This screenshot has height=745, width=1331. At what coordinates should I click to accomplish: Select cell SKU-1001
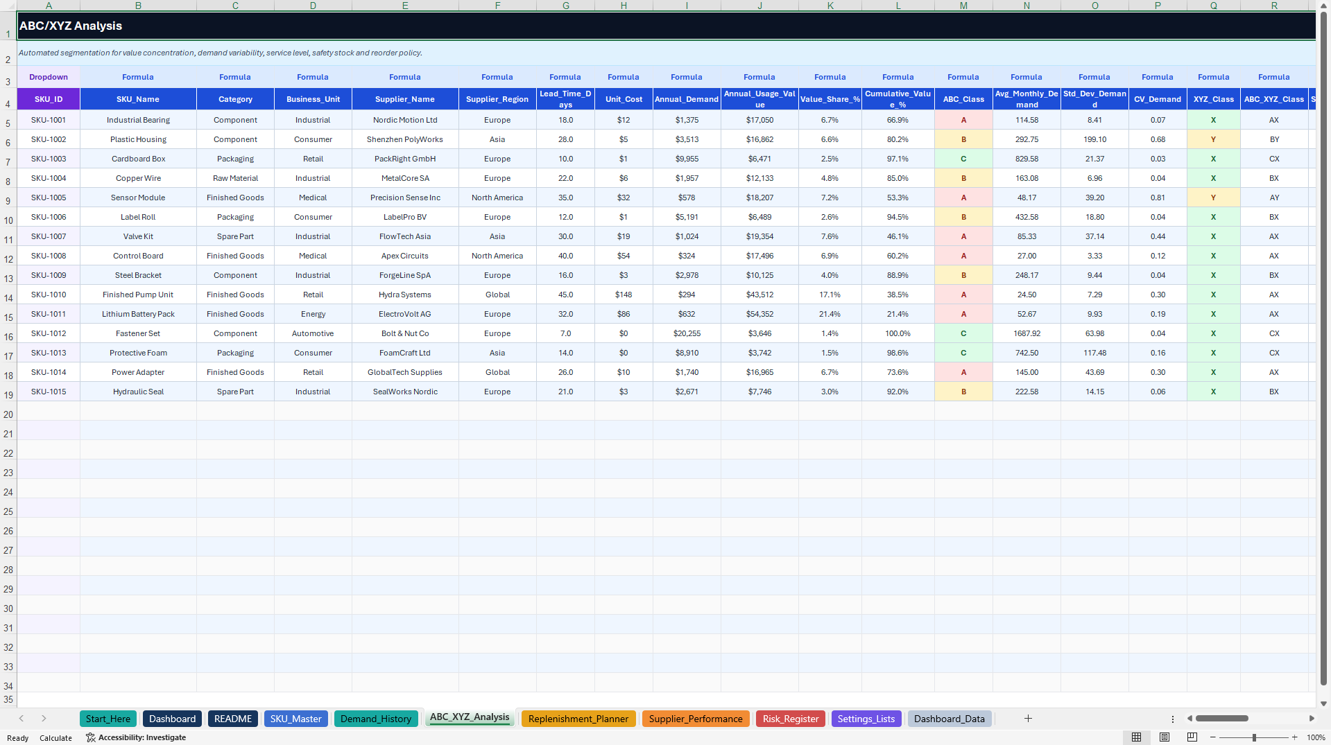(49, 120)
